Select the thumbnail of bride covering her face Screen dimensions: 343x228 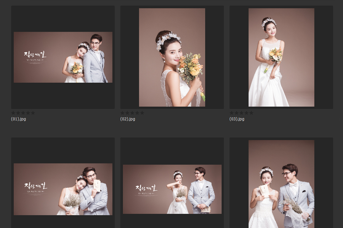coord(172,189)
